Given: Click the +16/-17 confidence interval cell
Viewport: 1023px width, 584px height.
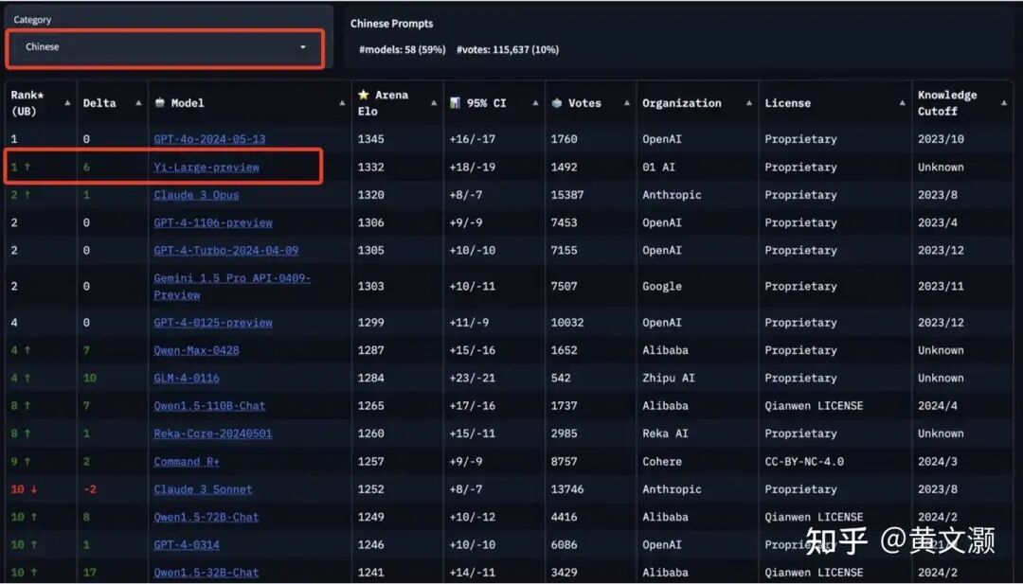Looking at the screenshot, I should coord(472,139).
